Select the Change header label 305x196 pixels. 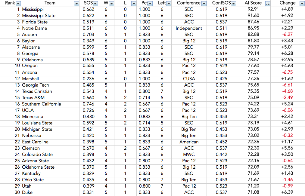tap(288, 3)
